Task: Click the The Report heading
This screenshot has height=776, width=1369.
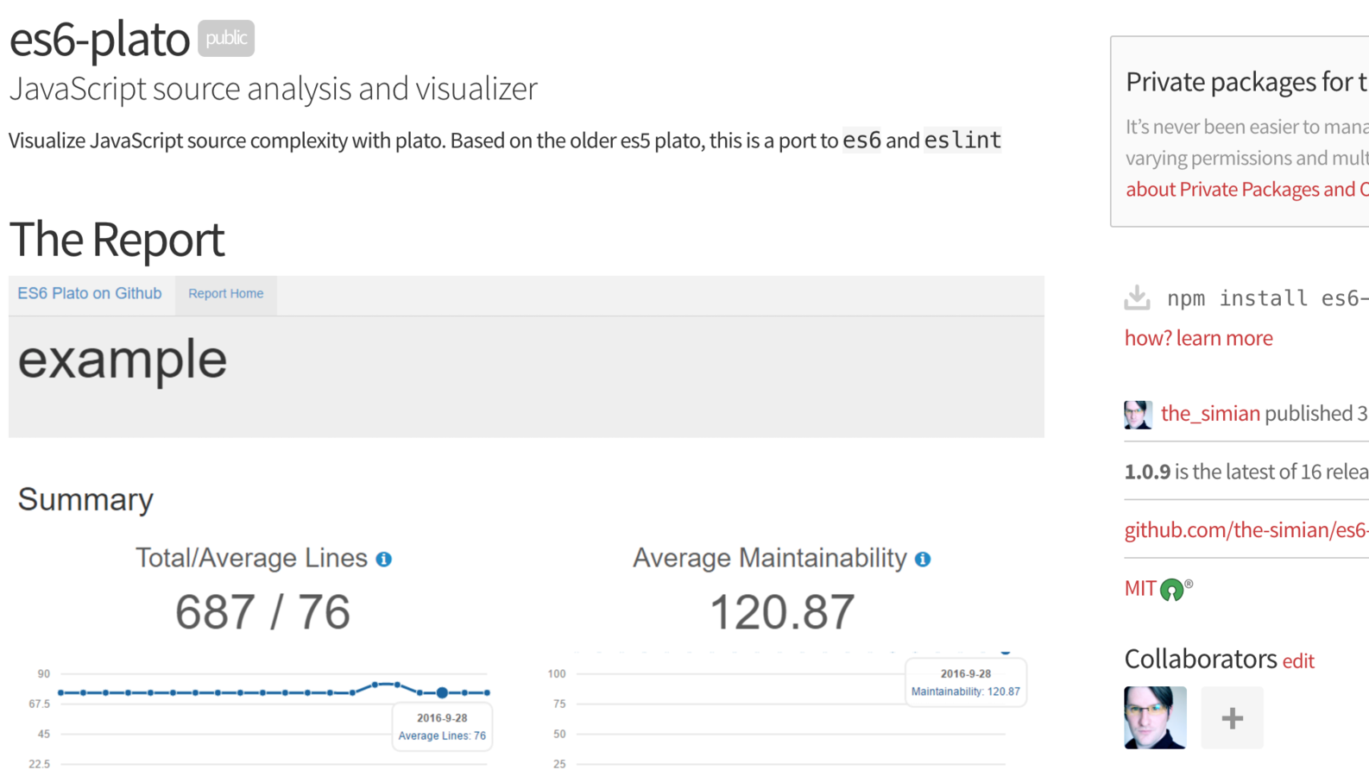Action: (x=117, y=239)
